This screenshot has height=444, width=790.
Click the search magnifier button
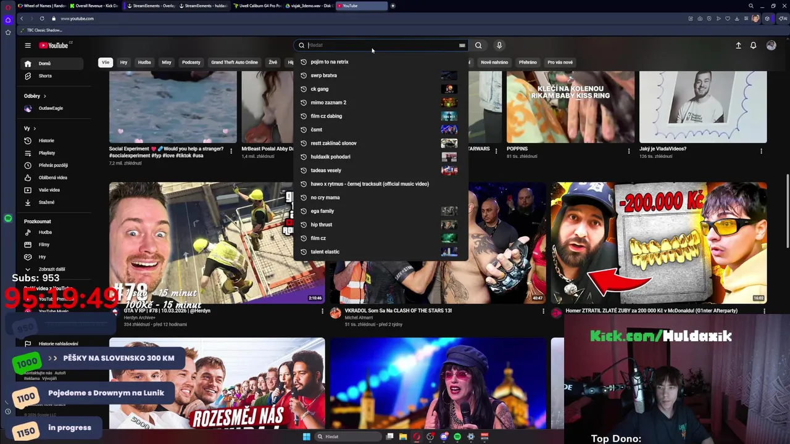478,45
